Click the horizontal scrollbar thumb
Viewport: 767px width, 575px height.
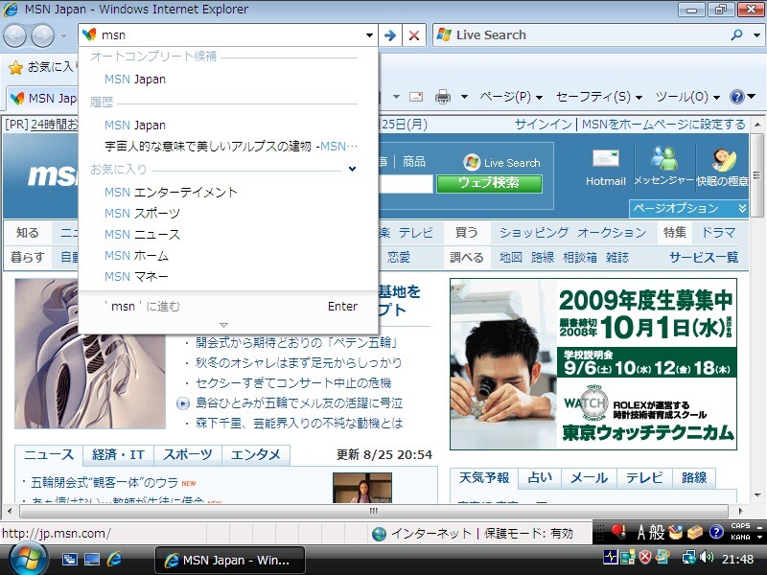pos(374,511)
